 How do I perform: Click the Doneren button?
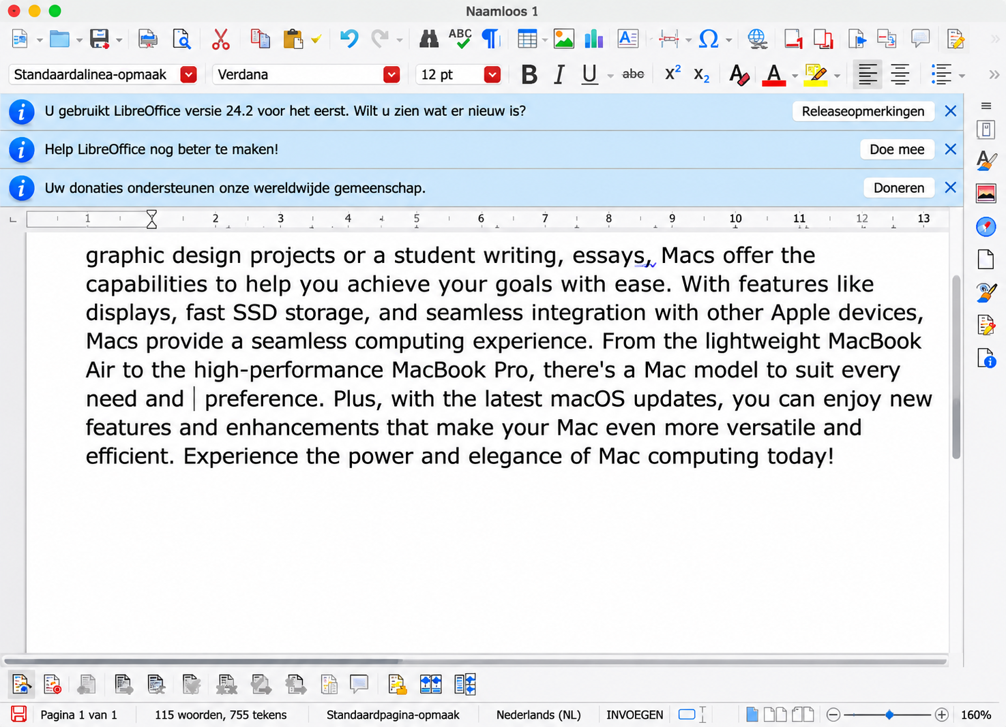[x=899, y=187]
